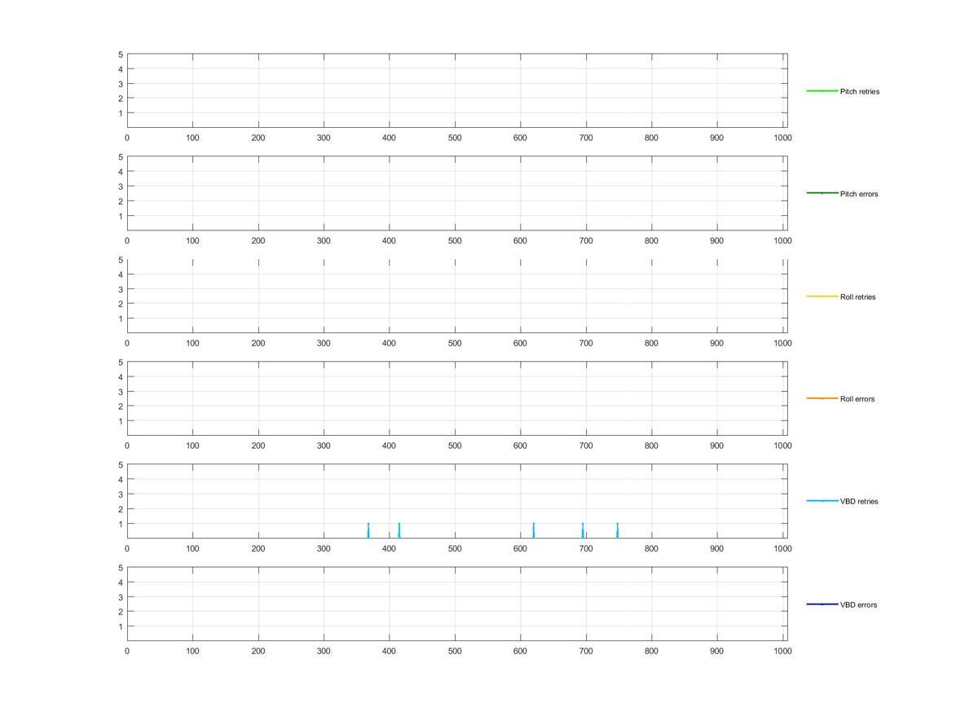Click the first VBD retries spike before 400
Viewport: 978px width, 721px height.
368,530
